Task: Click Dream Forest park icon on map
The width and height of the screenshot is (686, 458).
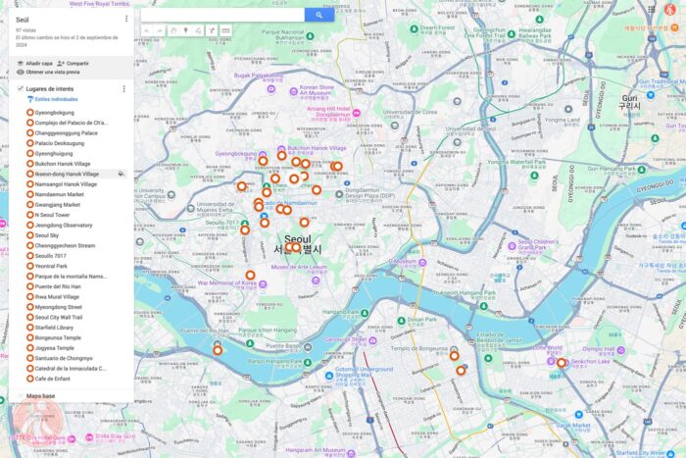Action: (x=414, y=28)
